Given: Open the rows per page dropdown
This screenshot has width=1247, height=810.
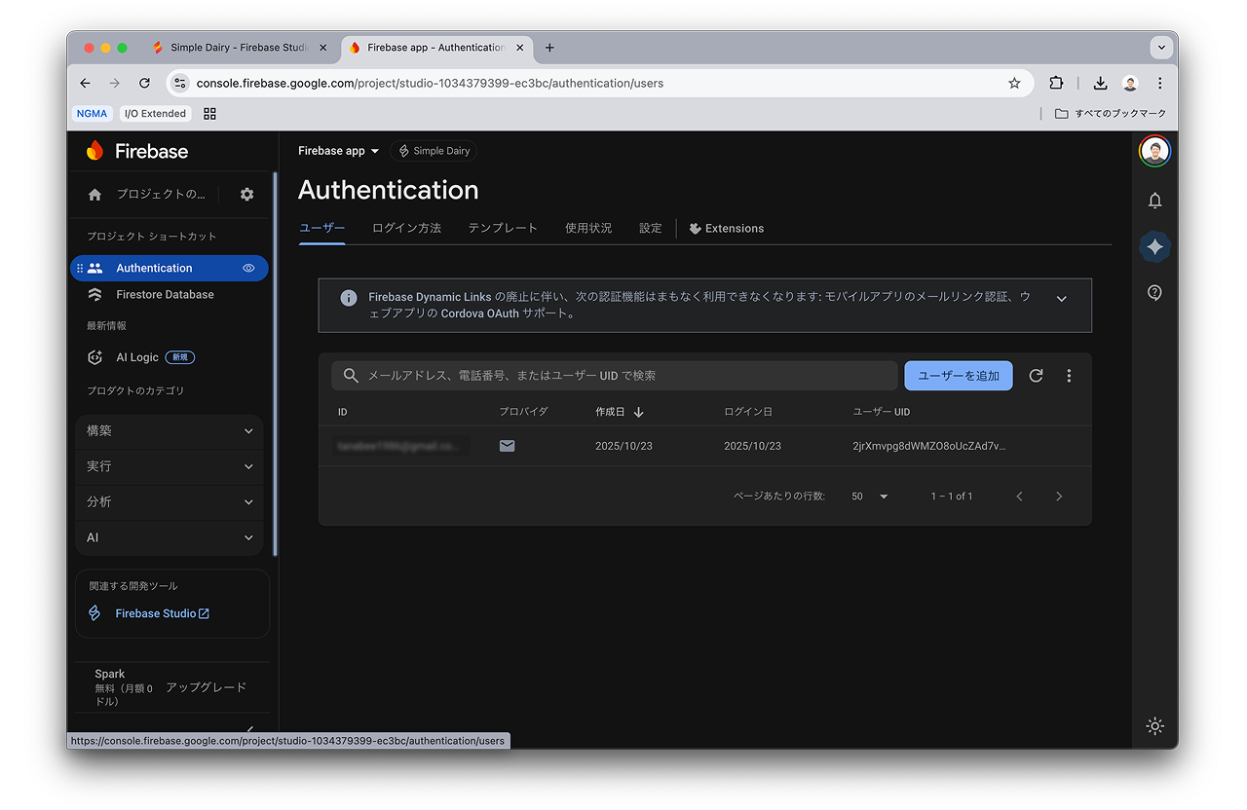Looking at the screenshot, I should point(867,496).
